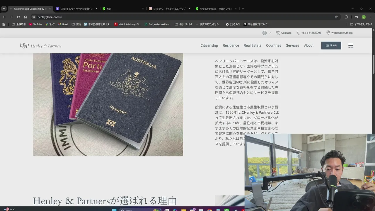Switch to the Kick(キック) リアルタイムランキング tab

pyautogui.click(x=169, y=9)
